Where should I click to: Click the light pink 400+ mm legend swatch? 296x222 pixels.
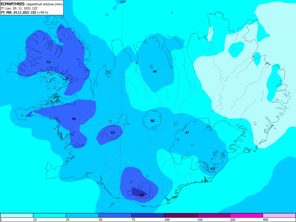279,215
